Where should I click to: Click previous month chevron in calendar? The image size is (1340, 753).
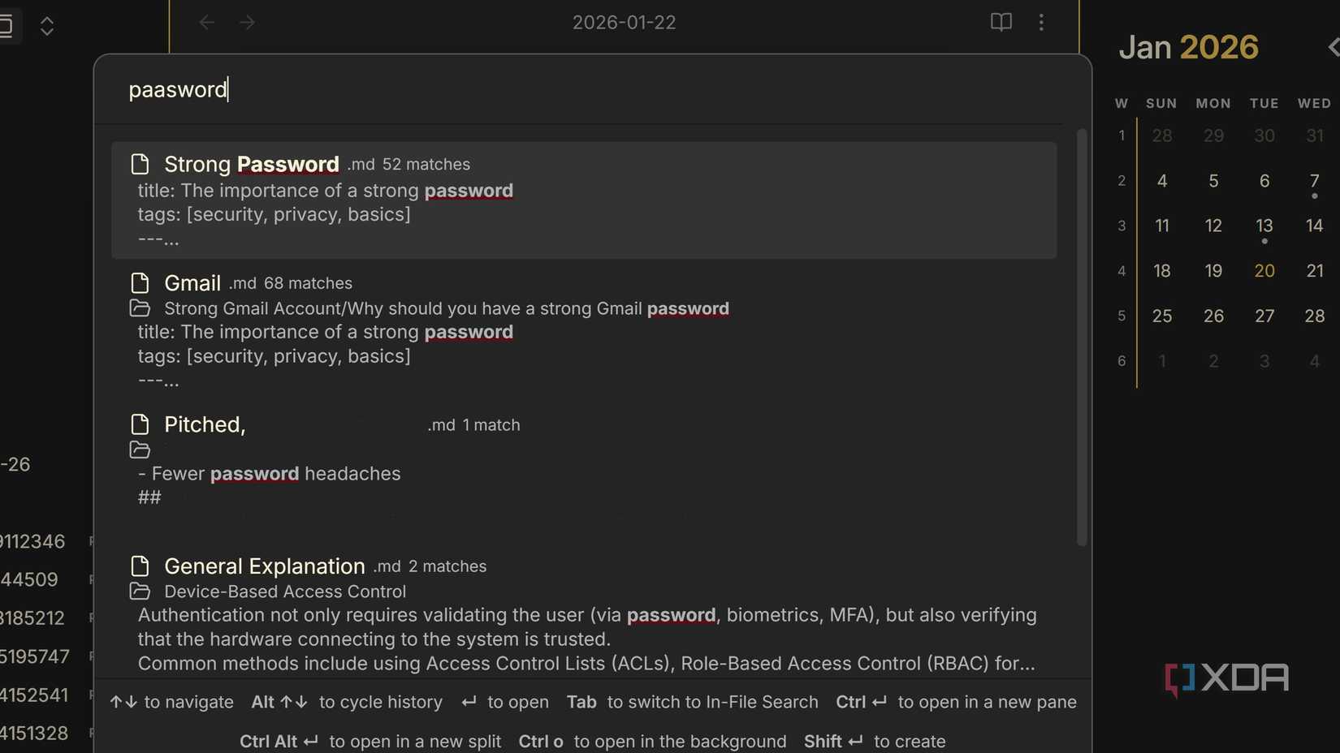(1332, 47)
